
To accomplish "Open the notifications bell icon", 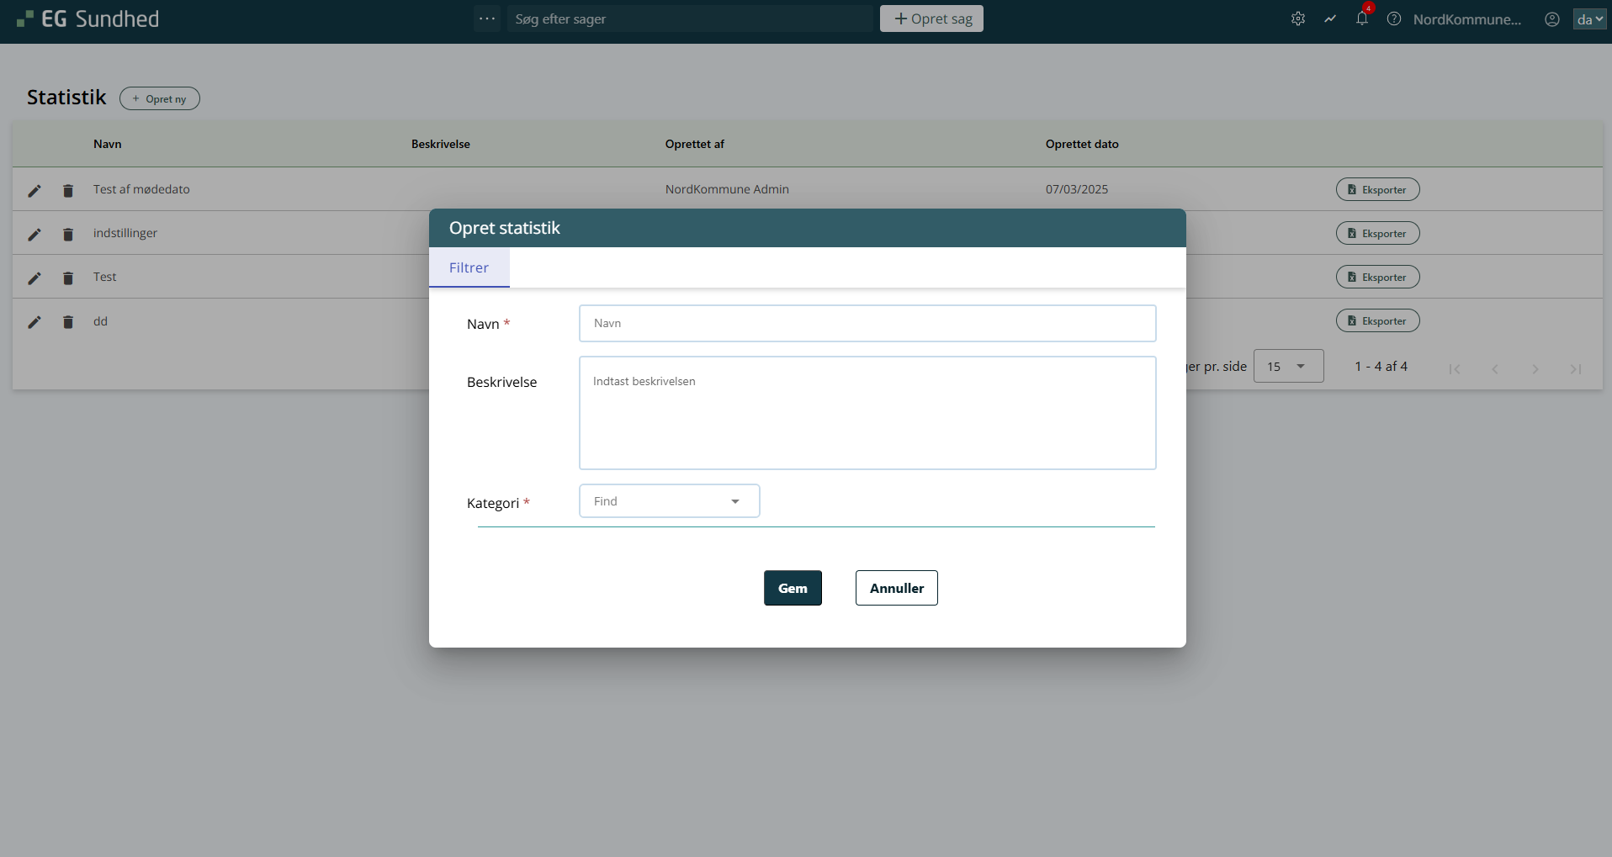I will click(x=1361, y=19).
